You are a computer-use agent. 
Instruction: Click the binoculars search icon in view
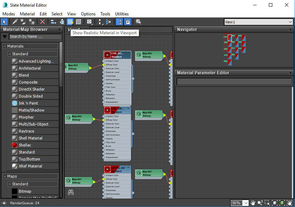point(71,192)
